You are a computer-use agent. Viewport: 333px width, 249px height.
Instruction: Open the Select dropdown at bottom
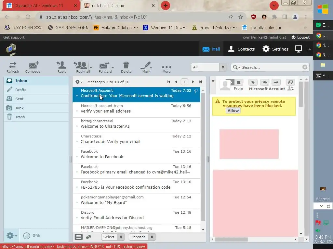(x=113, y=237)
